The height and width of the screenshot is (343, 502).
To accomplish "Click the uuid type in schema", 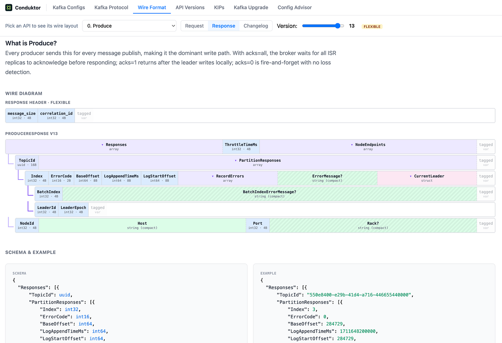I will click(x=65, y=295).
